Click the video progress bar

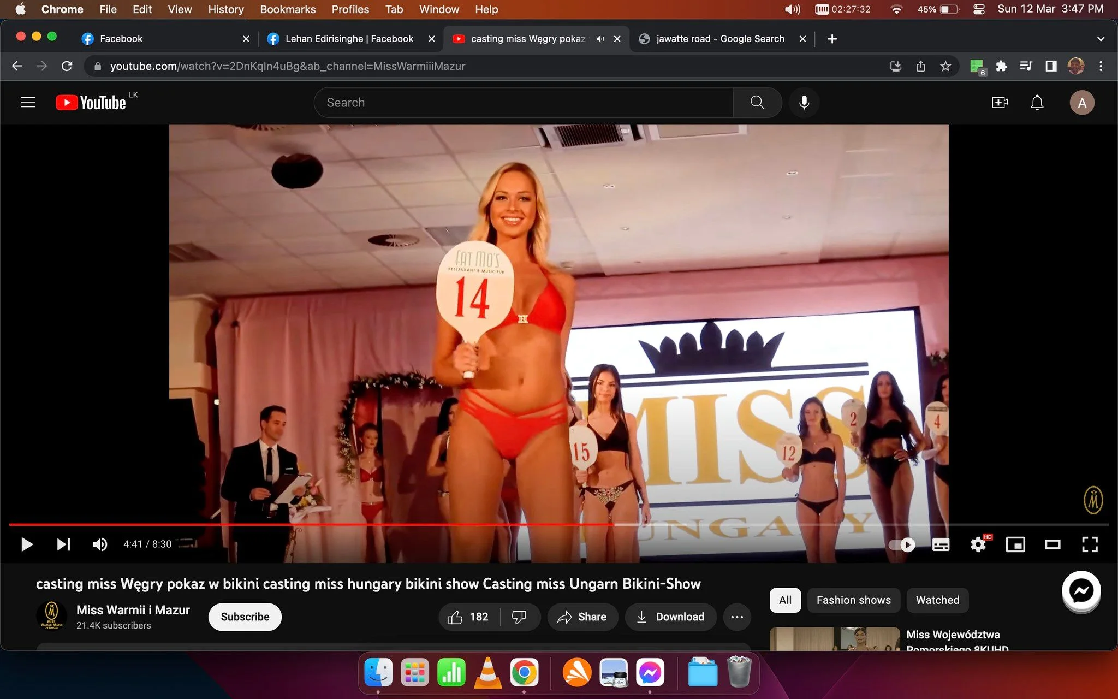[x=558, y=524]
